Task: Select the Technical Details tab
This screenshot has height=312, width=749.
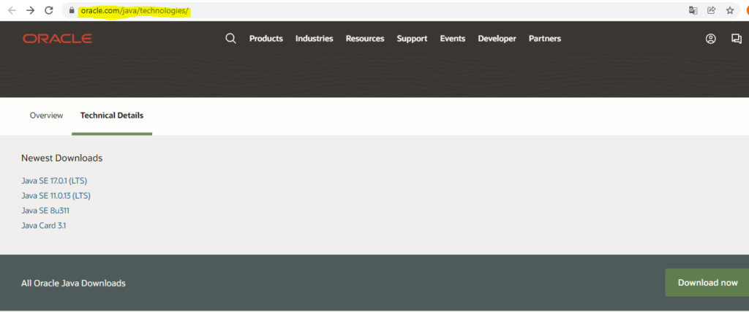Action: (x=112, y=115)
